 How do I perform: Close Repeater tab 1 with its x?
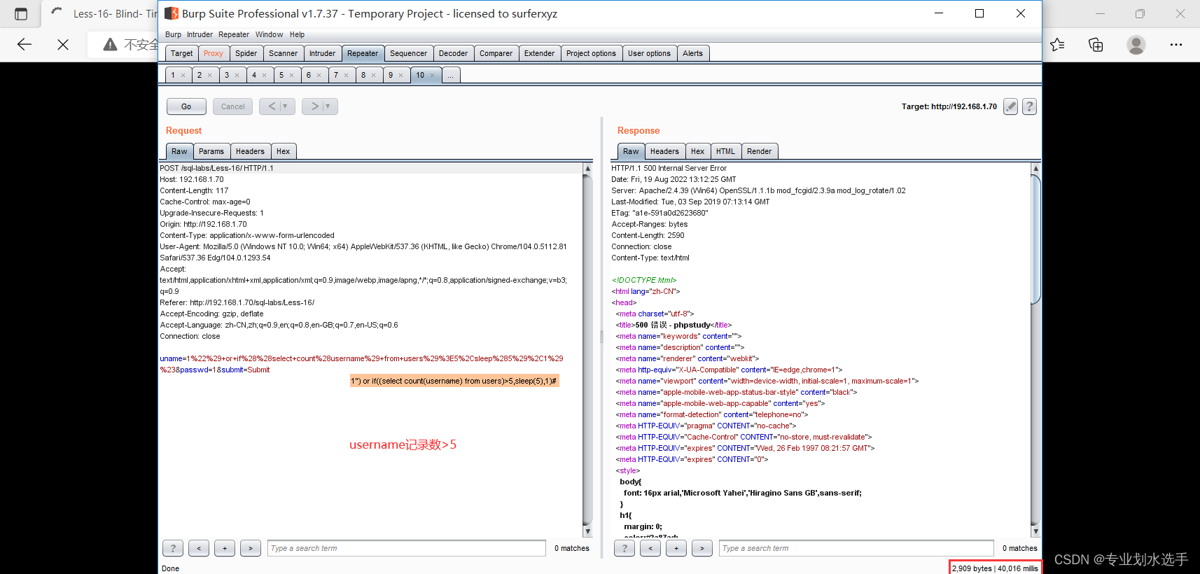click(x=183, y=76)
